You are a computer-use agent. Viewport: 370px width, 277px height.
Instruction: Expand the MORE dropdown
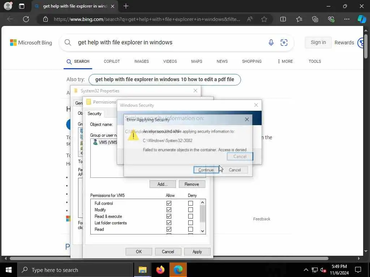click(x=285, y=61)
